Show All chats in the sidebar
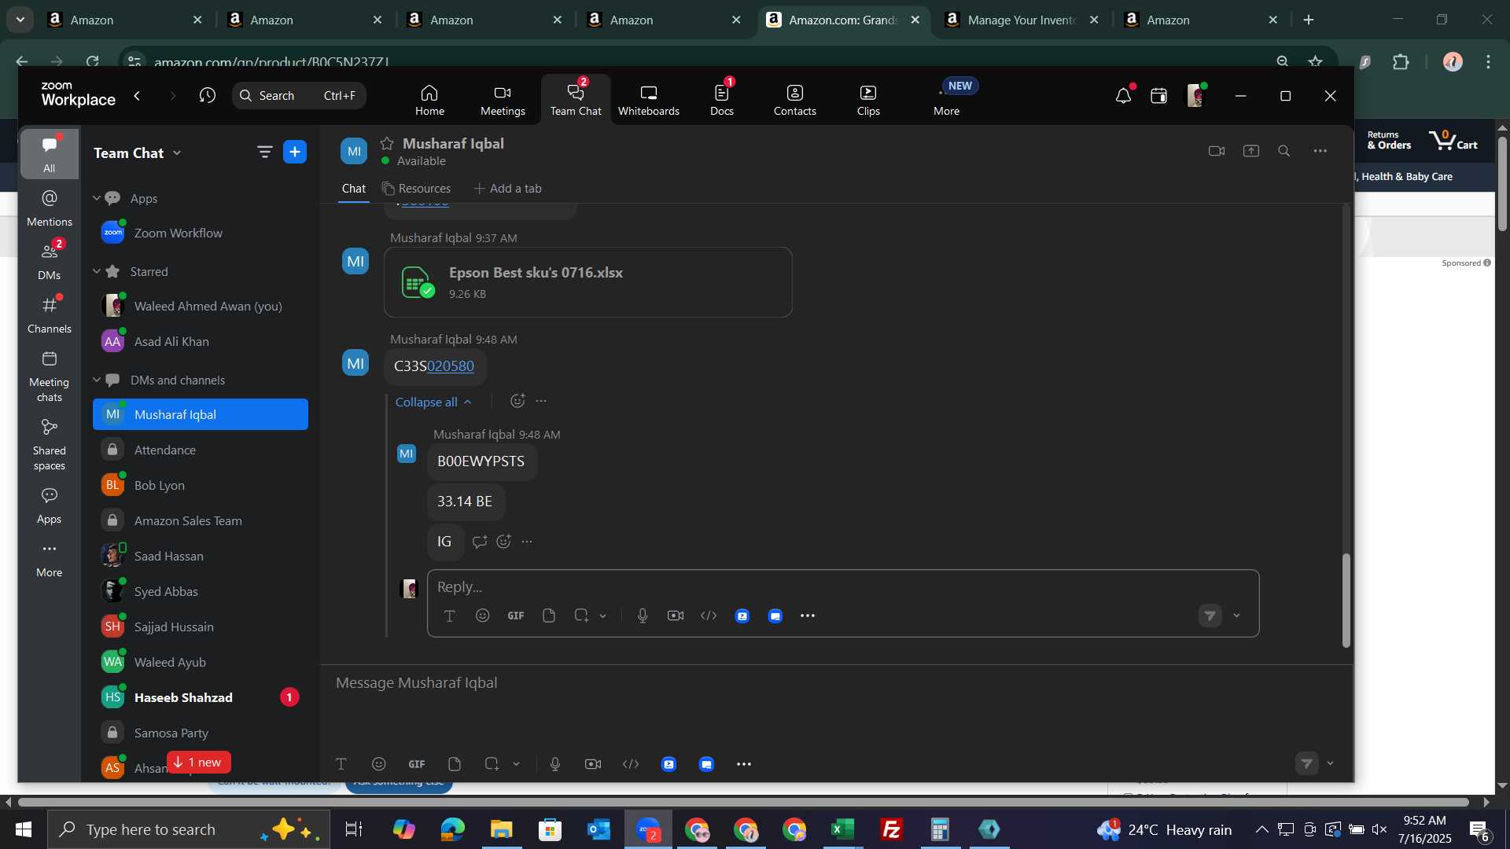The width and height of the screenshot is (1510, 849). tap(50, 154)
